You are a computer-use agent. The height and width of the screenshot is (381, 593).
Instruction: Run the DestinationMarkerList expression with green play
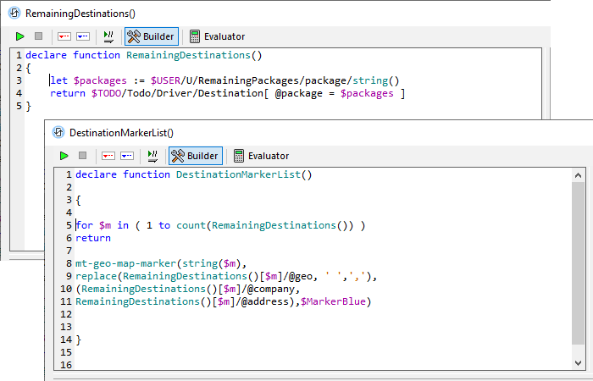[x=64, y=156]
